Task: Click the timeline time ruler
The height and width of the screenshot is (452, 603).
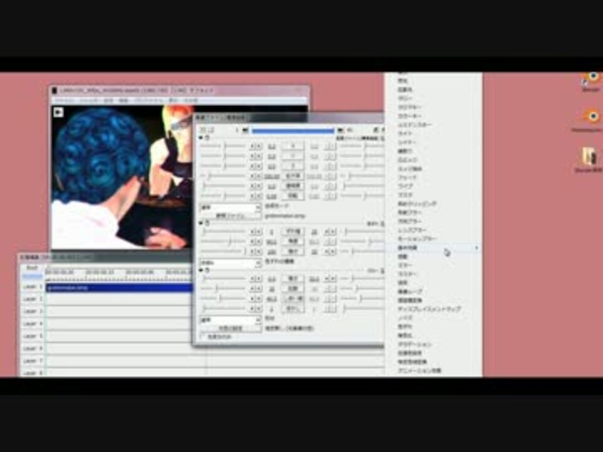Action: click(119, 274)
